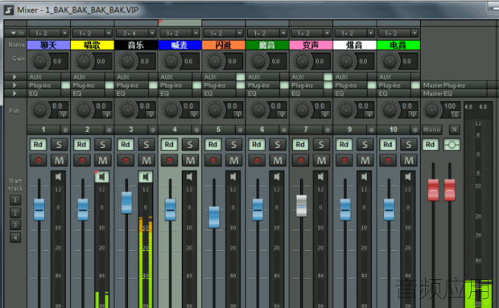Select start track button 4
Screen dimensions: 499x308
[x=15, y=237]
